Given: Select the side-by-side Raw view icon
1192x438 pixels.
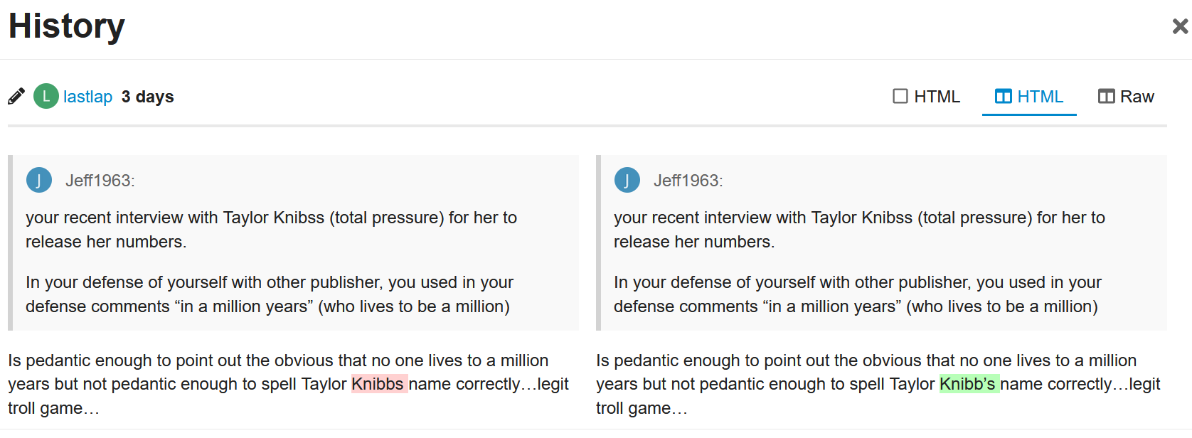Looking at the screenshot, I should tap(1105, 95).
